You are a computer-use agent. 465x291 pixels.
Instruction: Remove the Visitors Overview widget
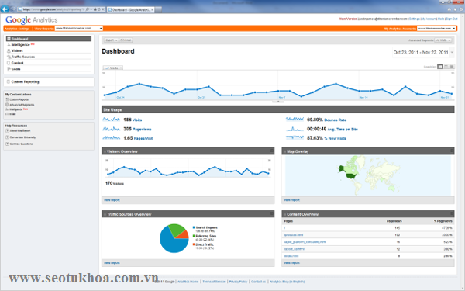tap(272, 151)
